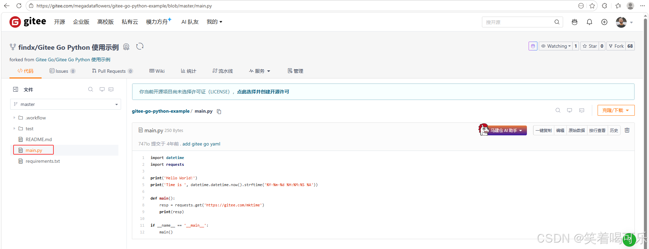Open the 服务 dropdown tab
This screenshot has height=249, width=649.
click(260, 71)
